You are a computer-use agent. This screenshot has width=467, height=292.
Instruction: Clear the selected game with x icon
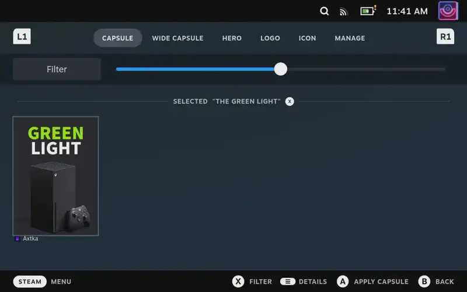pos(290,101)
